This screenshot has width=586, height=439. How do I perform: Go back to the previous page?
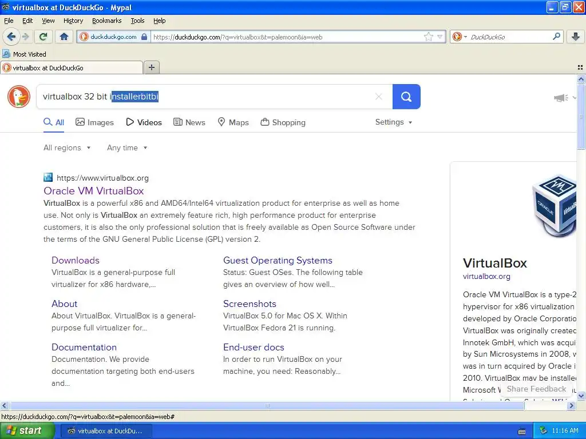click(x=11, y=37)
